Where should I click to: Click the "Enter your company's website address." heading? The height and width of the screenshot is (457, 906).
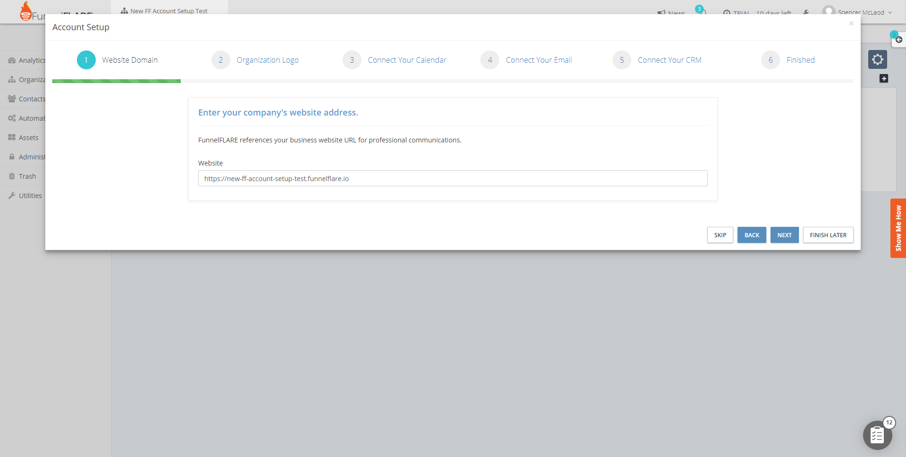pos(278,112)
